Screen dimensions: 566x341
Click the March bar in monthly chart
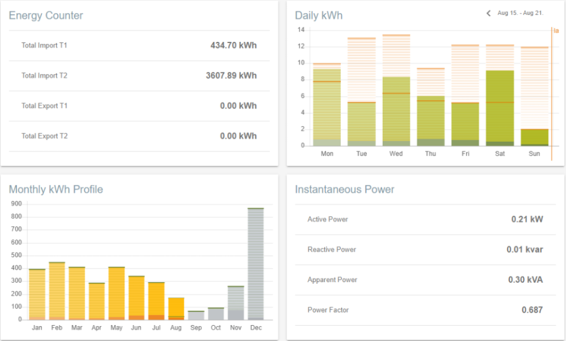pos(77,293)
